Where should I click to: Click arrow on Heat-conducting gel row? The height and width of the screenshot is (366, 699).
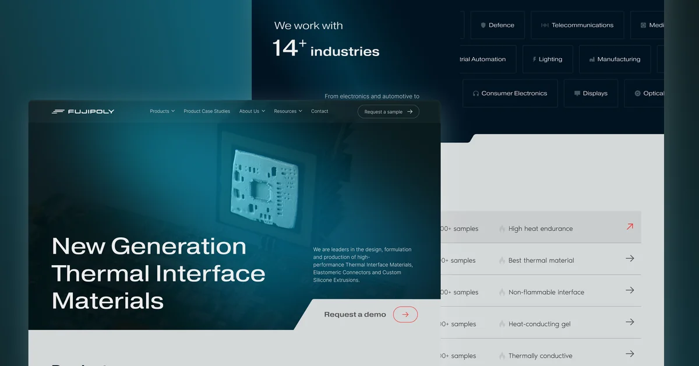point(630,322)
